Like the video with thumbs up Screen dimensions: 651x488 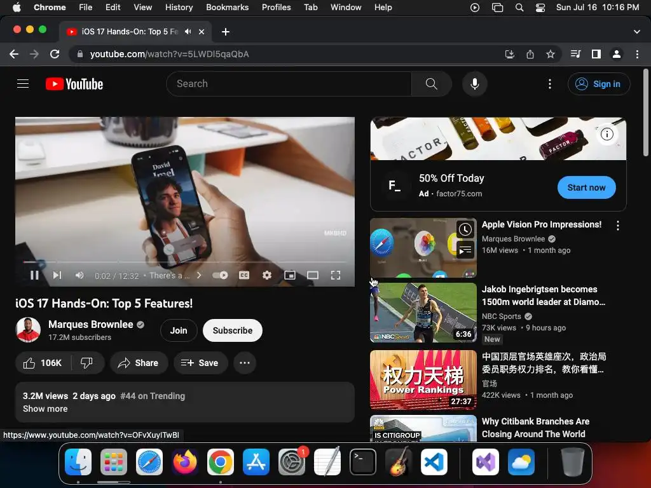click(43, 363)
